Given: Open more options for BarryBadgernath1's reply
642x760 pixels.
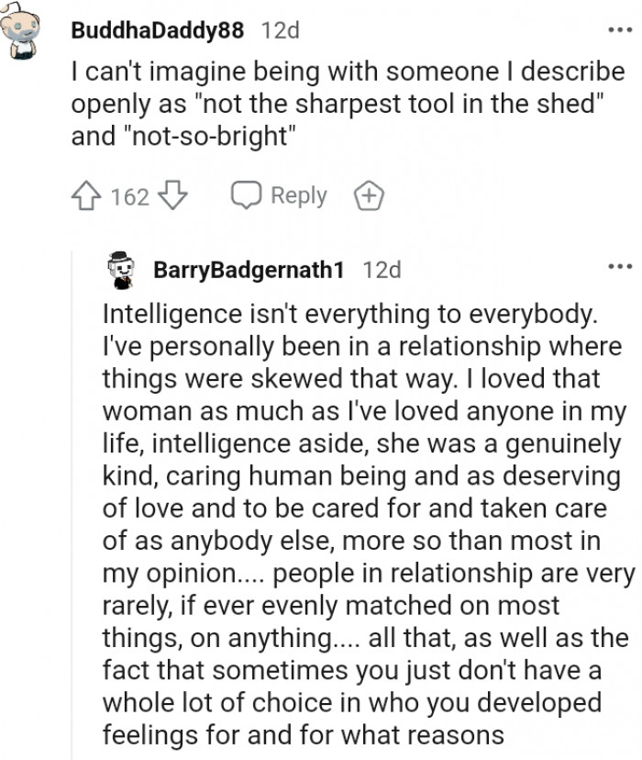Looking at the screenshot, I should click(620, 267).
